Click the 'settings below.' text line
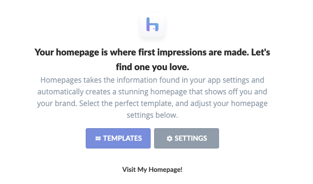This screenshot has height=184, width=313. [152, 115]
